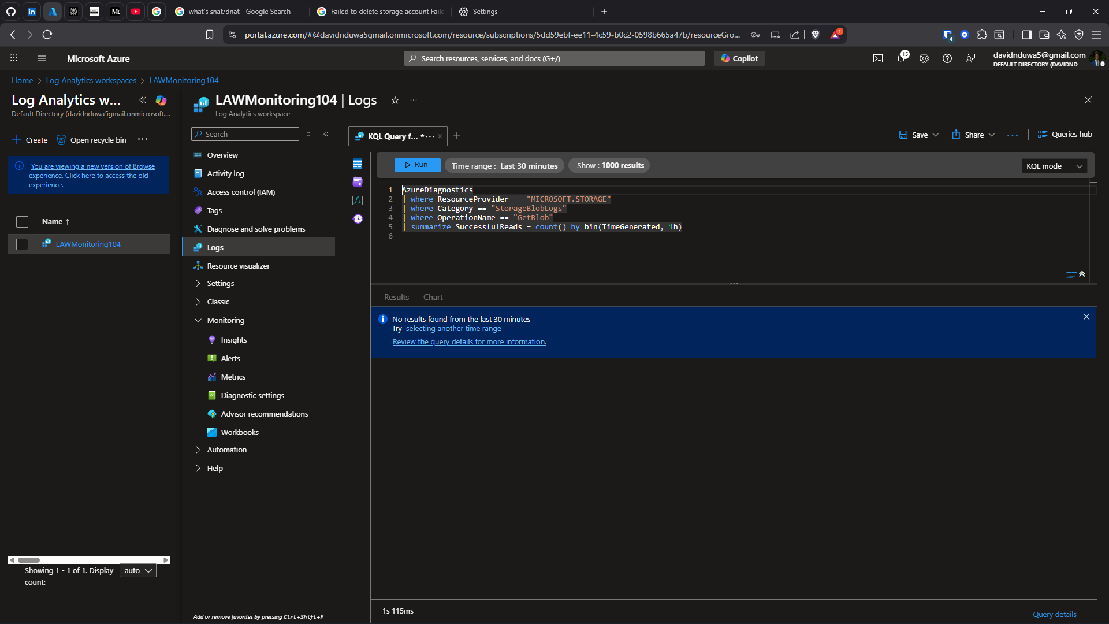
Task: Favorite LAWMonitoring104 with the star icon
Action: pos(395,100)
